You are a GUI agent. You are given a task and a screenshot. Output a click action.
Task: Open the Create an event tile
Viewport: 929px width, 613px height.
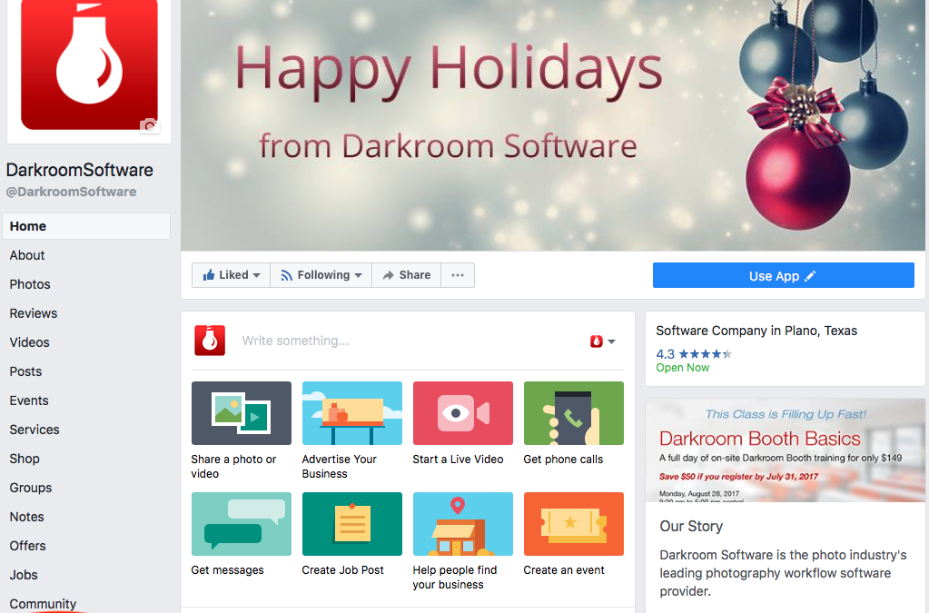pyautogui.click(x=574, y=535)
